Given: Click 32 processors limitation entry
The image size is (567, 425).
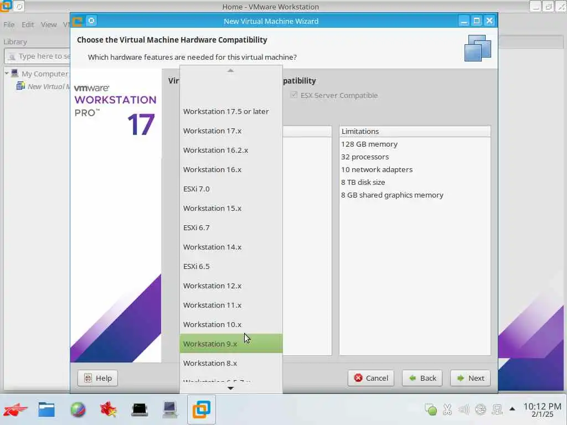Looking at the screenshot, I should pos(365,157).
